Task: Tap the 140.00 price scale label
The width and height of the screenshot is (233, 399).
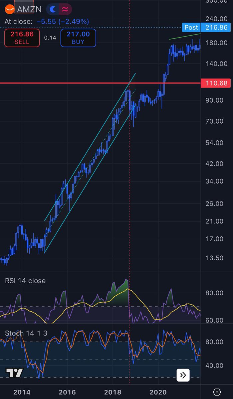Action: [216, 64]
